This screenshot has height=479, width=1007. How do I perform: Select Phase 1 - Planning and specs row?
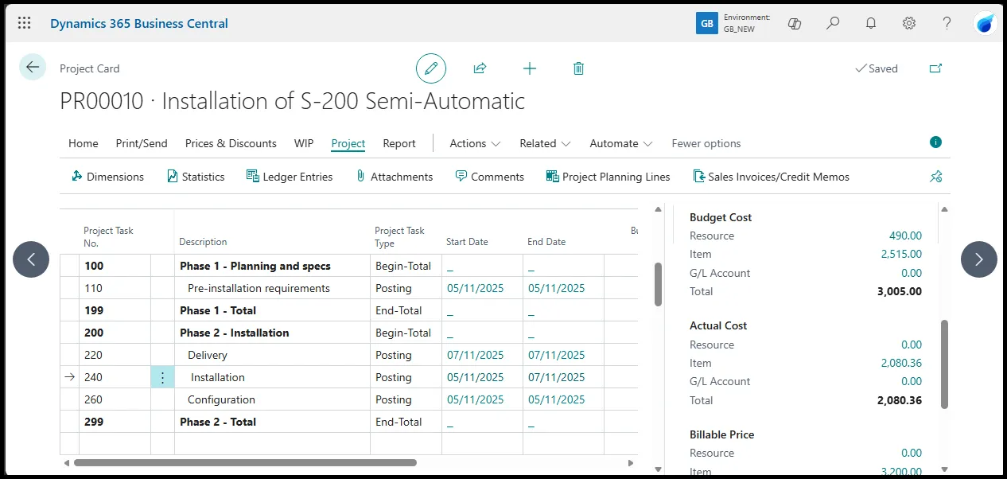348,266
